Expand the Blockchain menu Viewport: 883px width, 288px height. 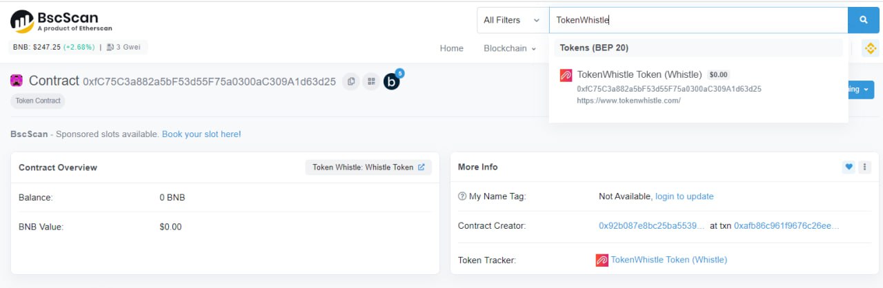510,48
